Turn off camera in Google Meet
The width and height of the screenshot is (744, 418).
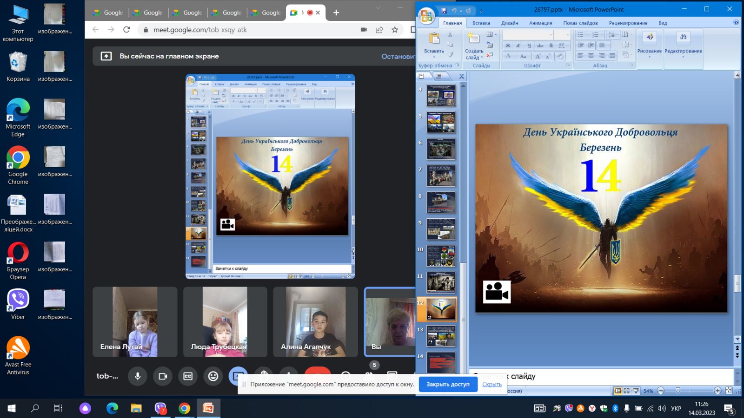tap(163, 376)
